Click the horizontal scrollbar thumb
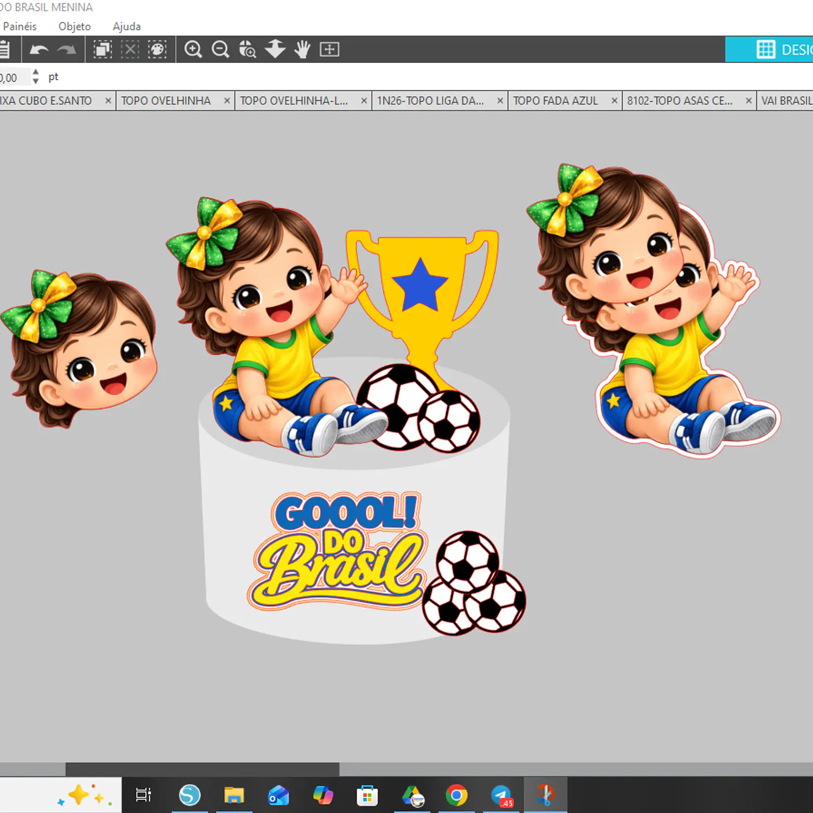Screen dimensions: 813x813 [202, 769]
